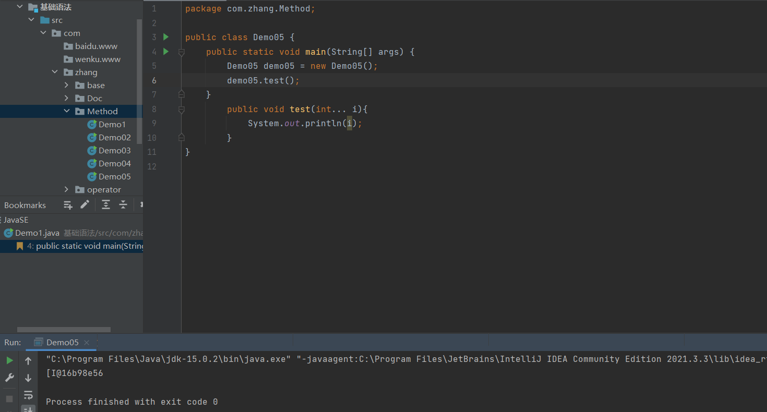This screenshot has width=767, height=412.
Task: Select Demo03 in the project tree
Action: 115,150
